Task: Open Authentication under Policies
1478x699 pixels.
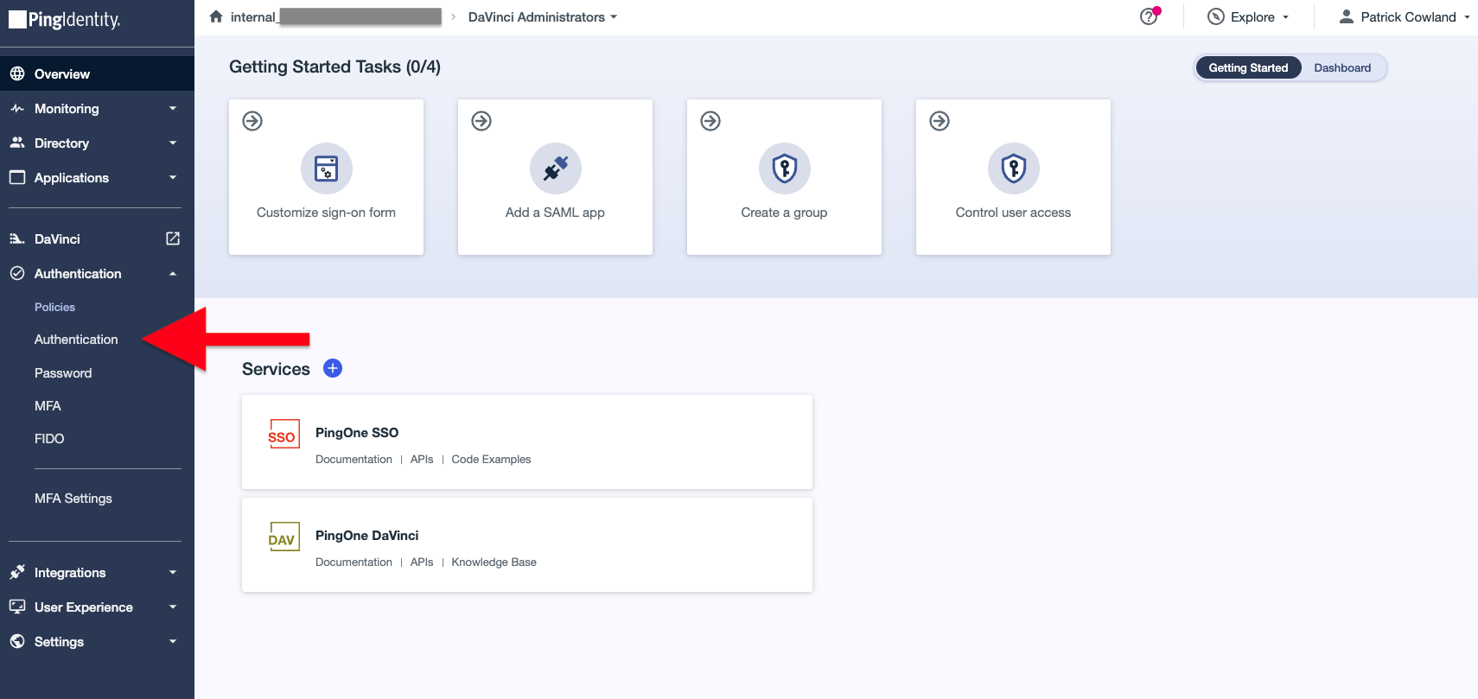Action: coord(76,340)
